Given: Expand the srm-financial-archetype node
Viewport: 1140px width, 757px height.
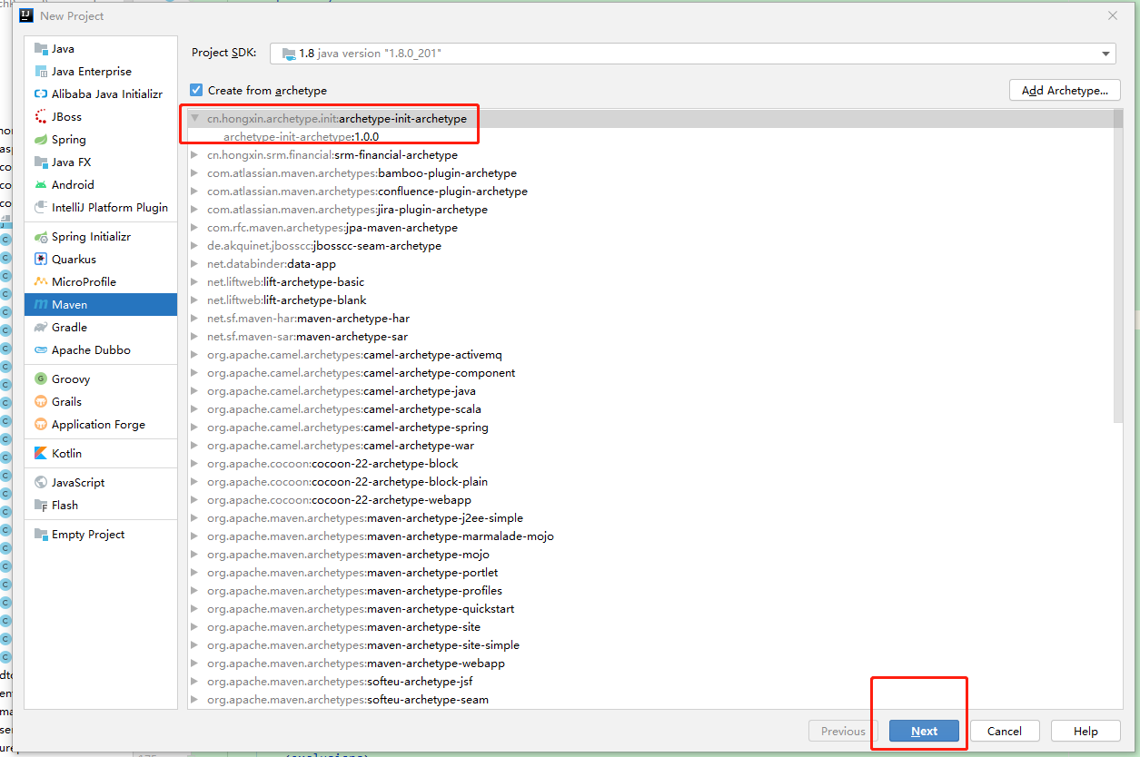Looking at the screenshot, I should pos(194,155).
